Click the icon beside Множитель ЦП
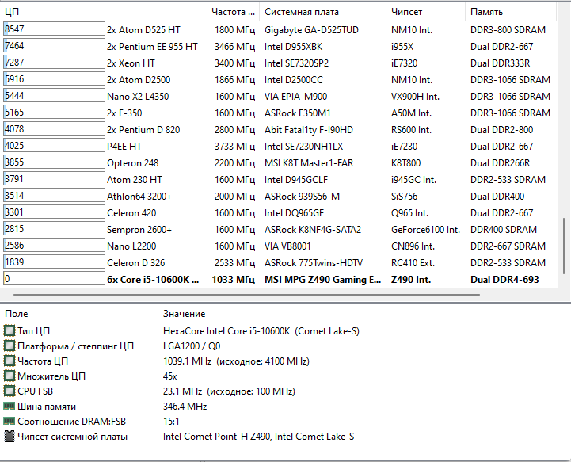 9,376
